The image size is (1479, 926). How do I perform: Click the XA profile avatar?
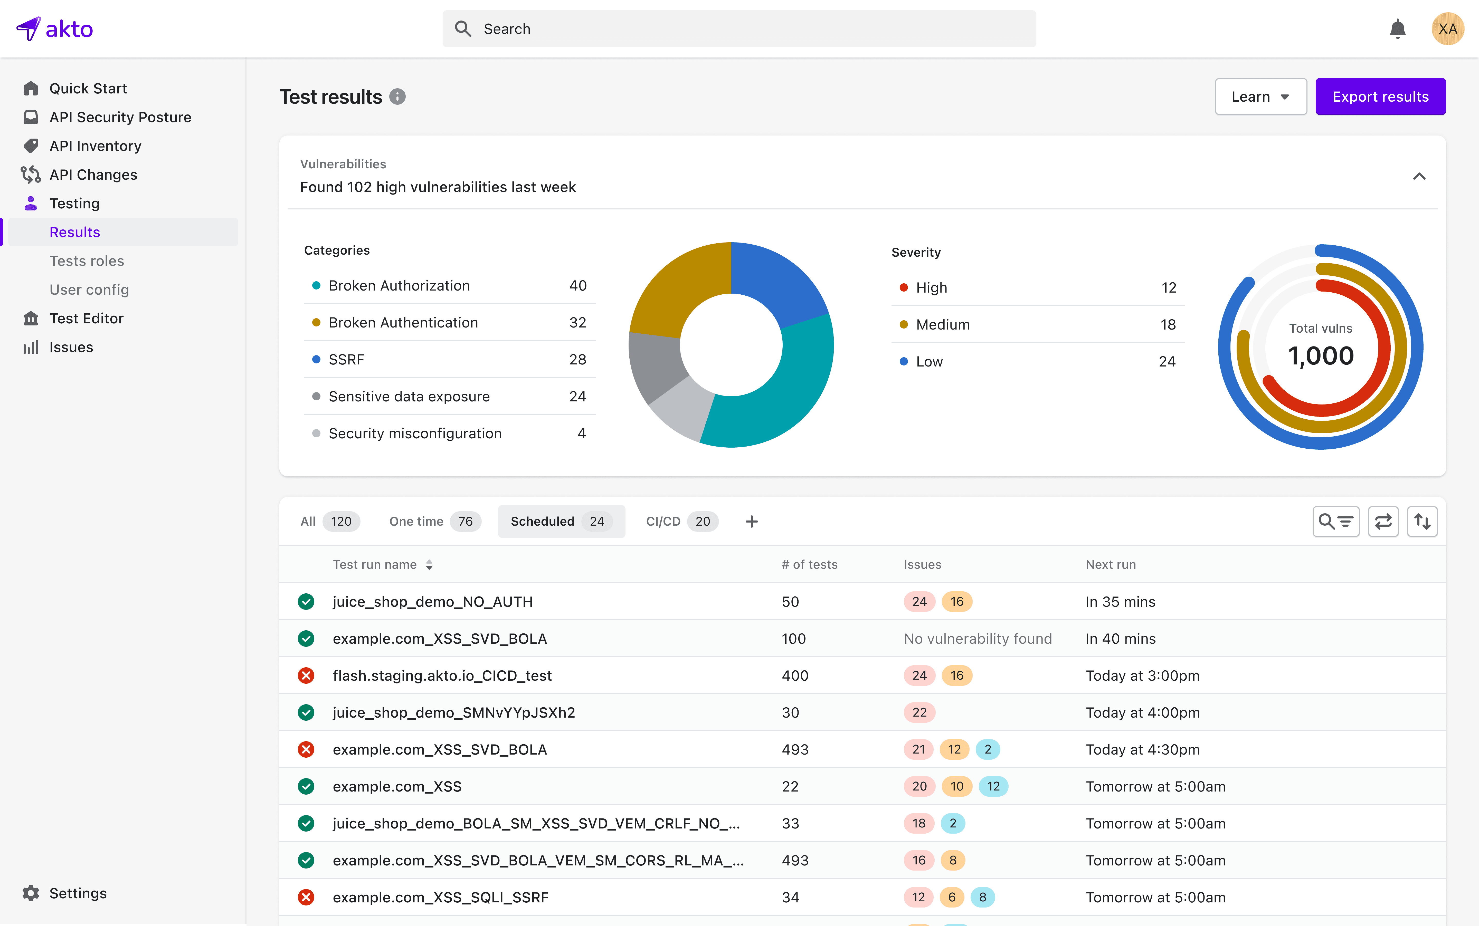(x=1447, y=28)
